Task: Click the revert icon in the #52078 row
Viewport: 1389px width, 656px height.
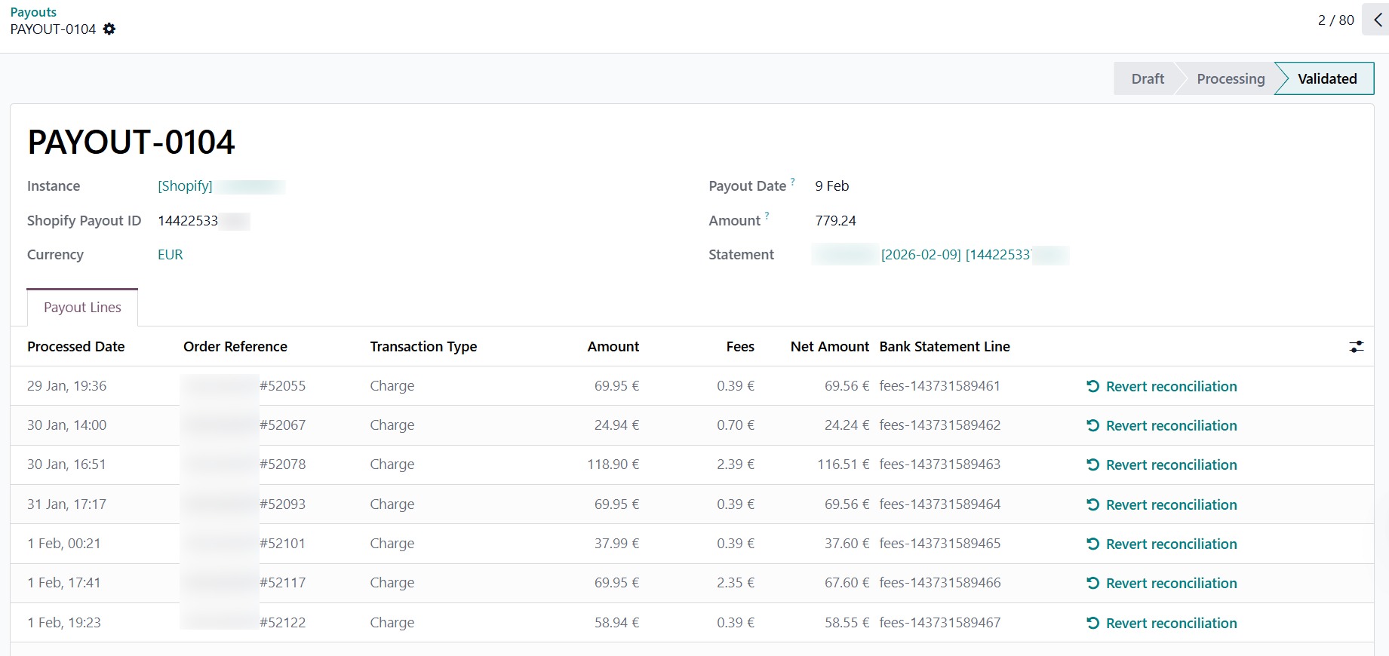Action: click(x=1092, y=464)
